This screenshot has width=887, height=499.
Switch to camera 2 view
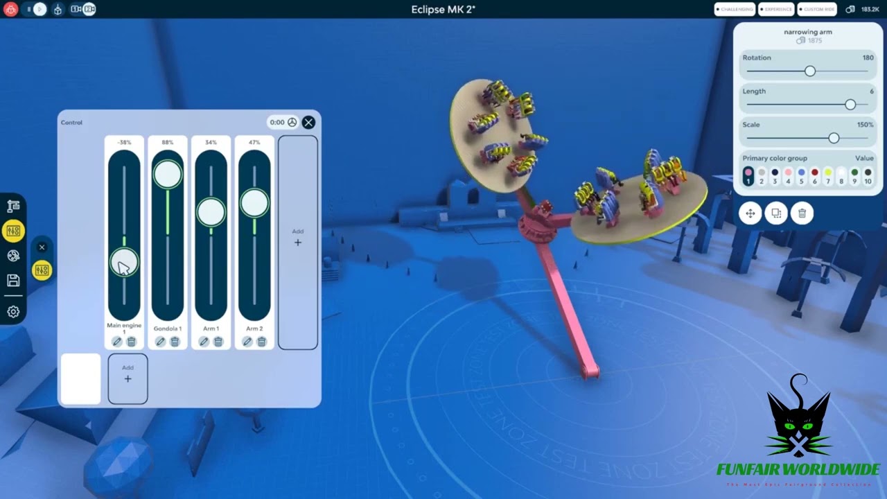(x=89, y=9)
